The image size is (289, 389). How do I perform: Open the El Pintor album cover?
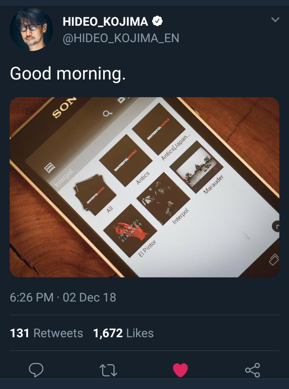pyautogui.click(x=129, y=230)
